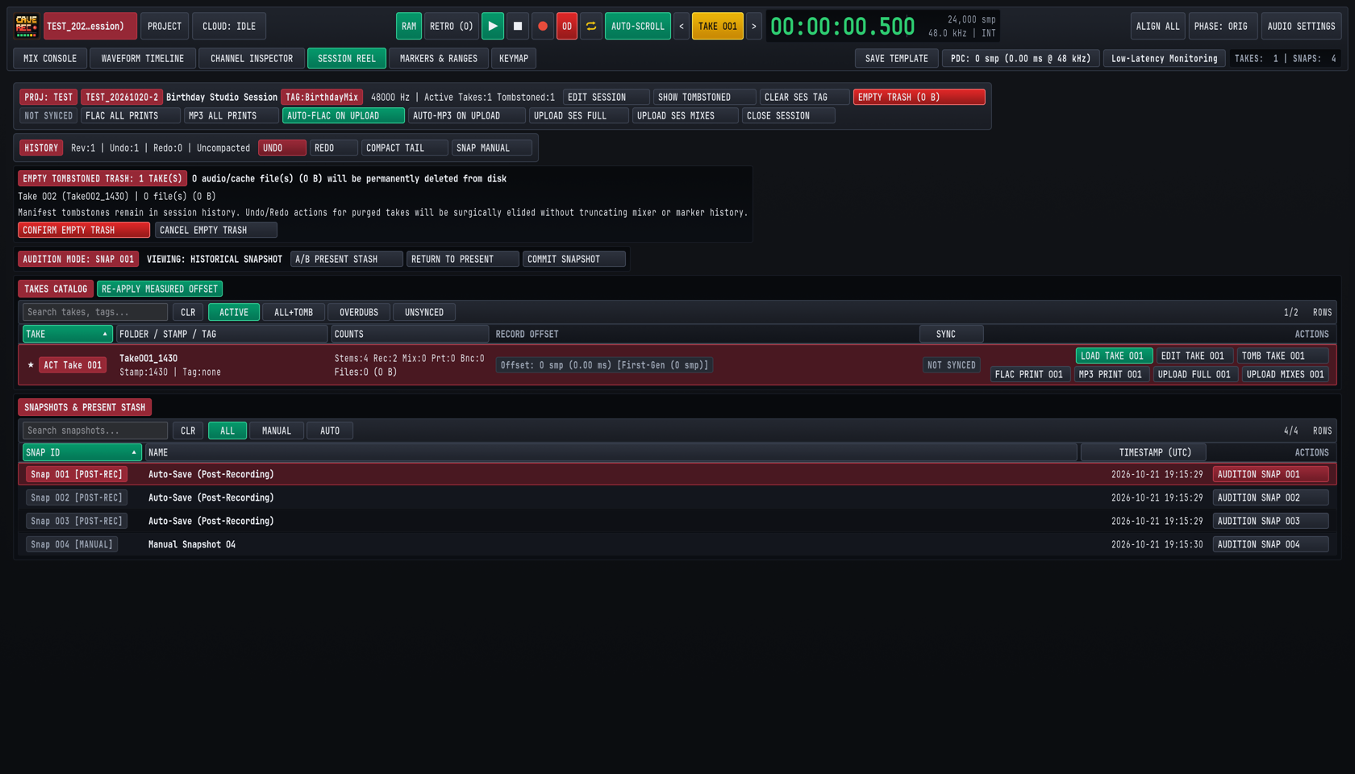Screen dimensions: 1355x774
Task: Click the star marker on Take 001
Action: pos(31,365)
